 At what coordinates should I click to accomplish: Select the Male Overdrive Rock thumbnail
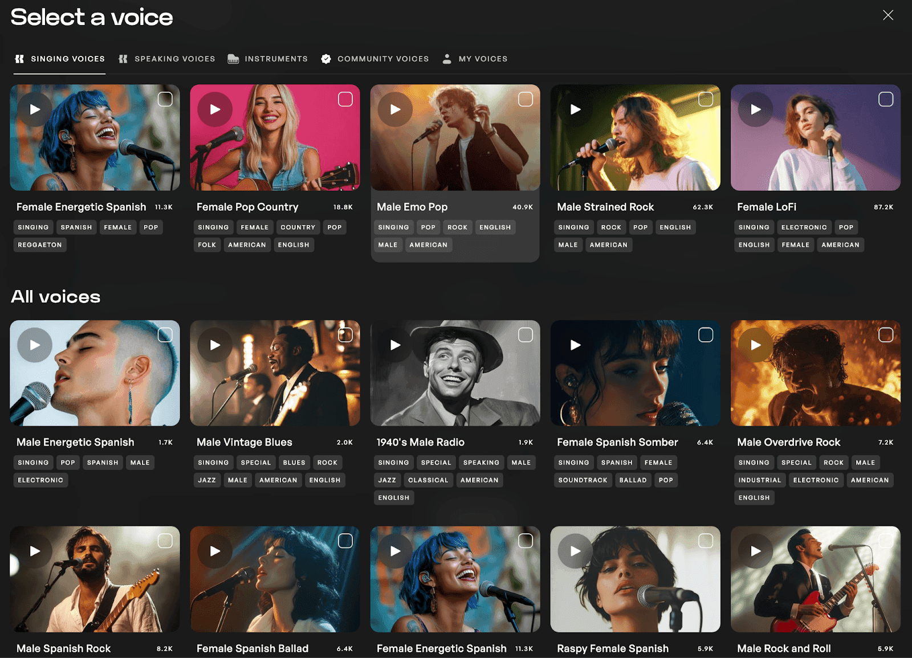(x=815, y=373)
